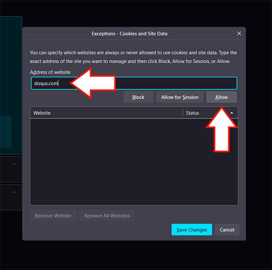The image size is (272, 270).
Task: Click the dialog resize grip corner
Action: pos(243,238)
